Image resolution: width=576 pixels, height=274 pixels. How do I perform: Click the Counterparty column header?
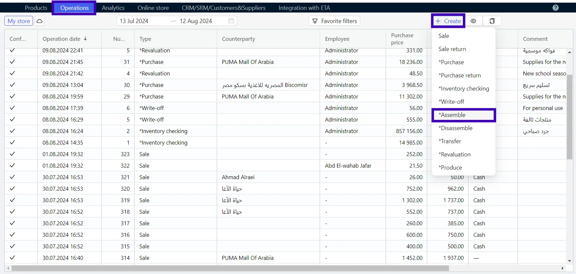268,39
